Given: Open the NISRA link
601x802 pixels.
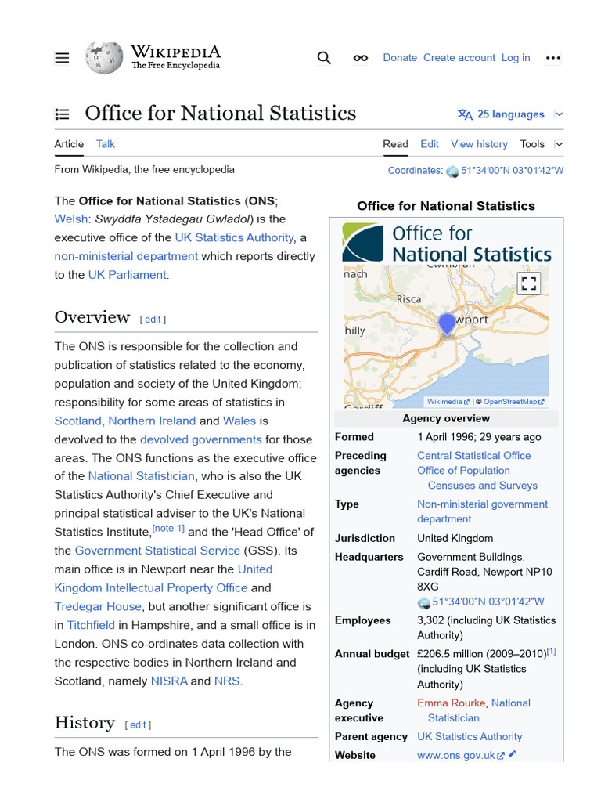Looking at the screenshot, I should [x=169, y=681].
